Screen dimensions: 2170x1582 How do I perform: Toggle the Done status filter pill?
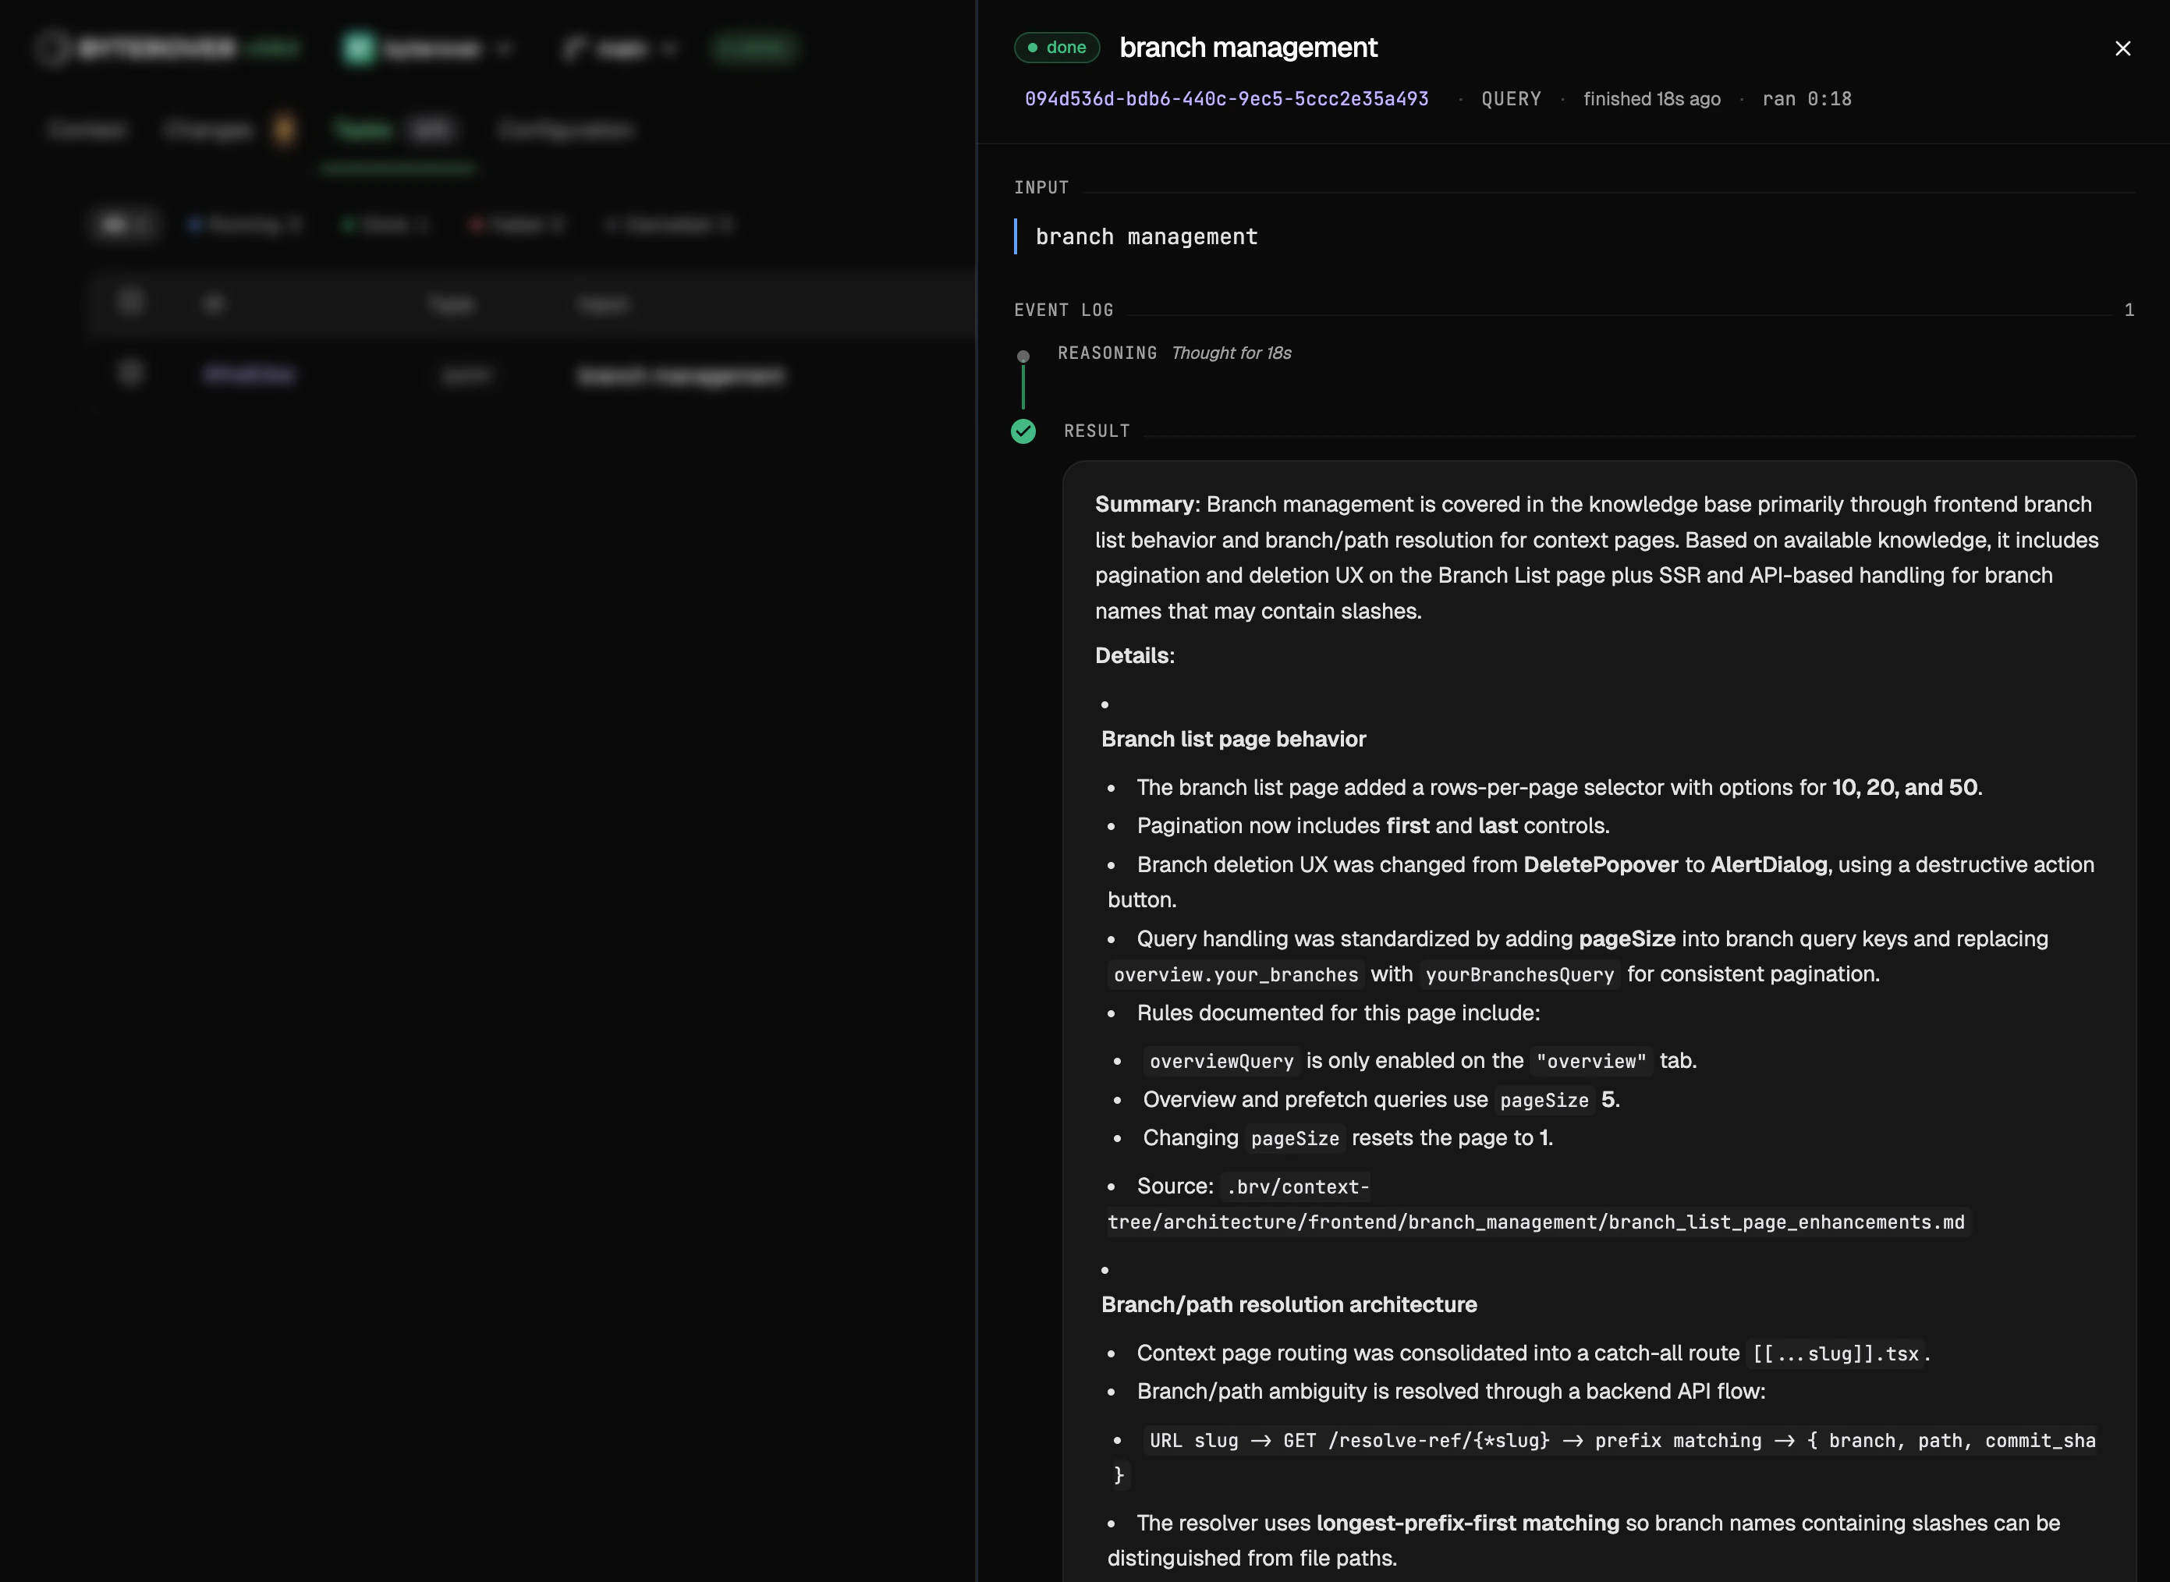[384, 224]
